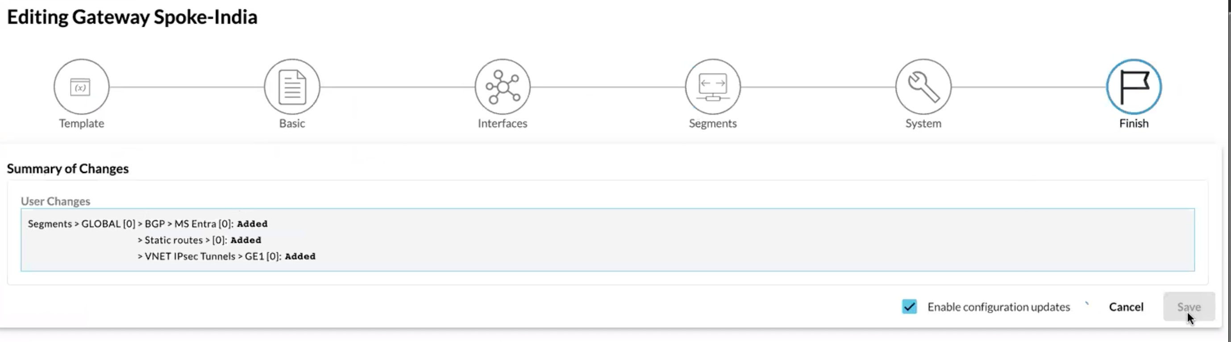Viewport: 1231px width, 342px height.
Task: Click the System wrench icon
Action: 923,87
